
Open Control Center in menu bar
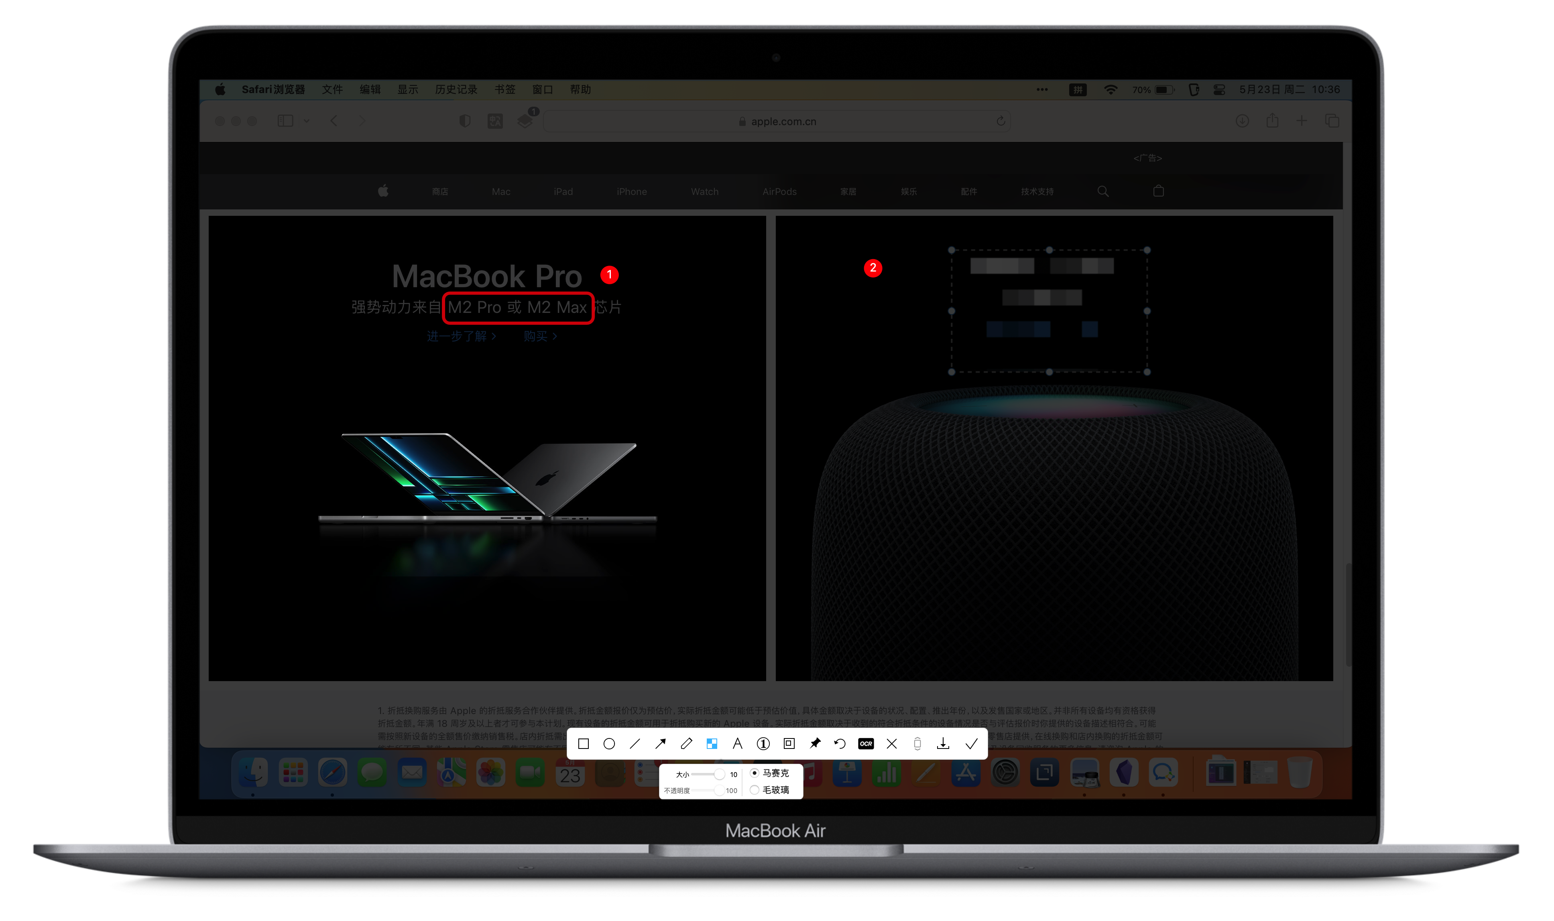1219,89
